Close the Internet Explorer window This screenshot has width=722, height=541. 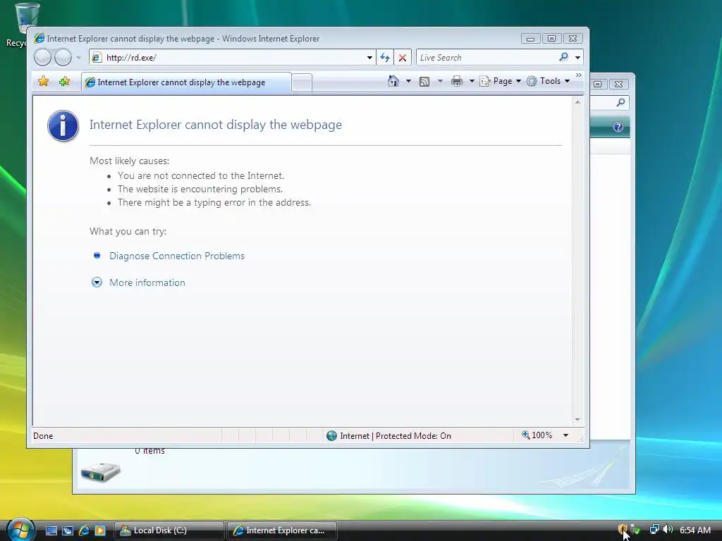[573, 39]
